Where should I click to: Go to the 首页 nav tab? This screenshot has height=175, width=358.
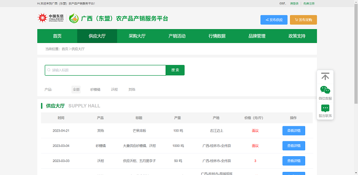point(57,36)
